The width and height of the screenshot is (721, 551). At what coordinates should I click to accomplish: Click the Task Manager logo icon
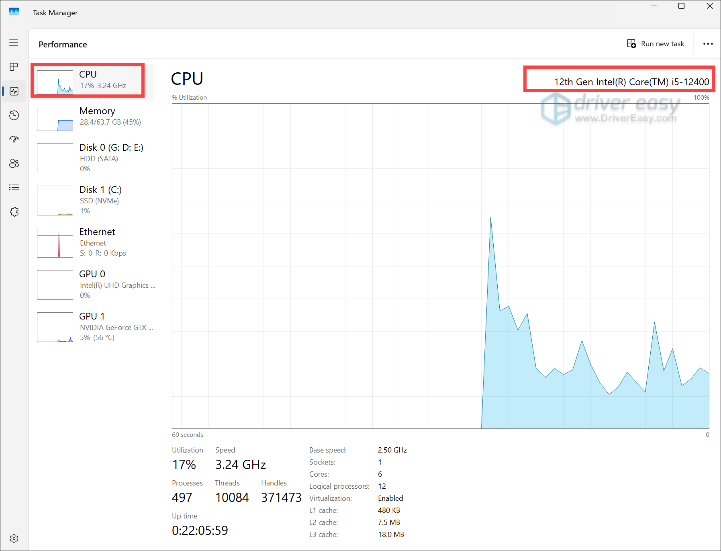click(x=14, y=12)
